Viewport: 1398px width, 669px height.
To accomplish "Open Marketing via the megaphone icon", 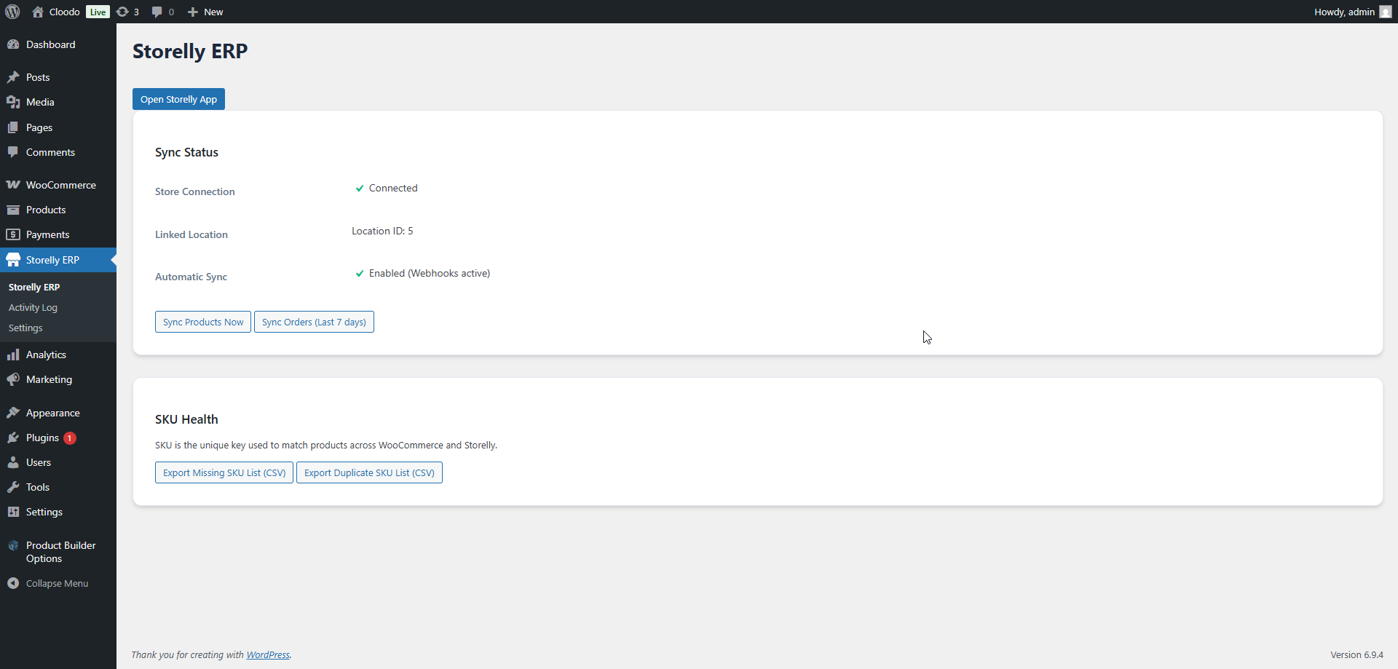I will pos(13,379).
